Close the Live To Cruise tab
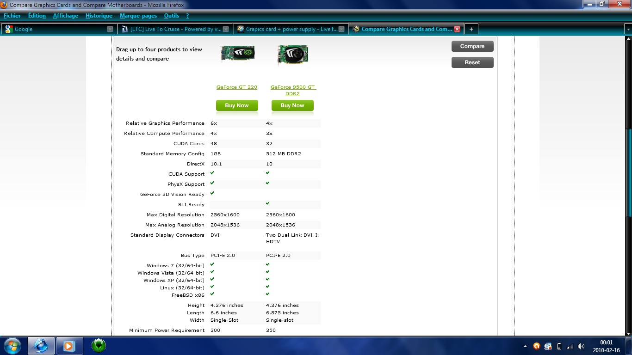This screenshot has width=632, height=355. [x=226, y=29]
